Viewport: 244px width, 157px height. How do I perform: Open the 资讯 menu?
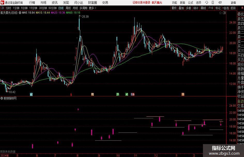(x=55, y=3)
